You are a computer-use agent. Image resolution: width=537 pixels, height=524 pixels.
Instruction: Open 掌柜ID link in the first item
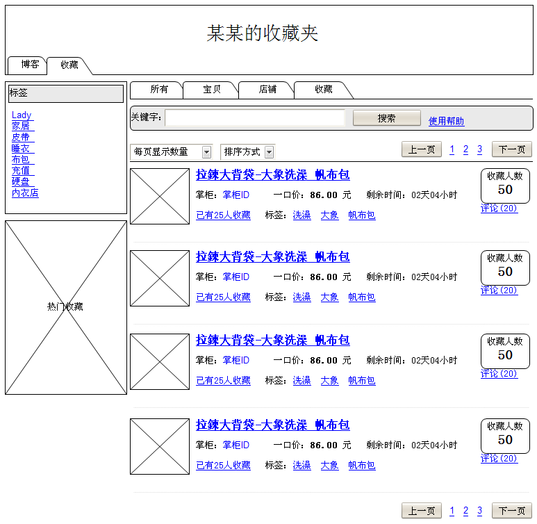point(236,195)
